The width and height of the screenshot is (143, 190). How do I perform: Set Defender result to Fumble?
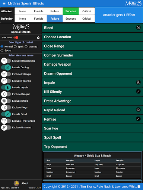(39, 19)
